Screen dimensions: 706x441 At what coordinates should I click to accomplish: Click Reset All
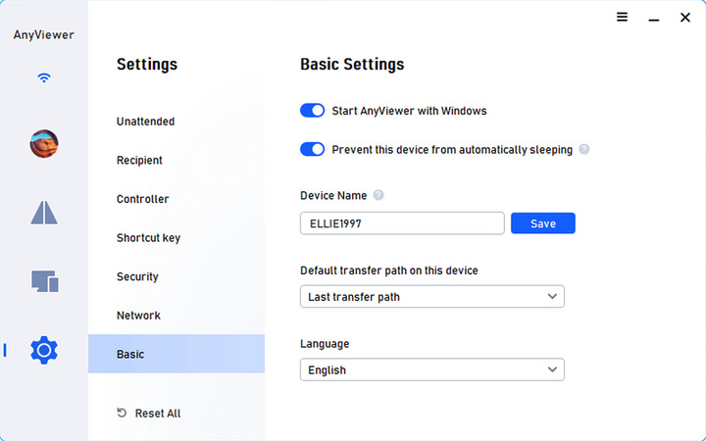point(149,414)
